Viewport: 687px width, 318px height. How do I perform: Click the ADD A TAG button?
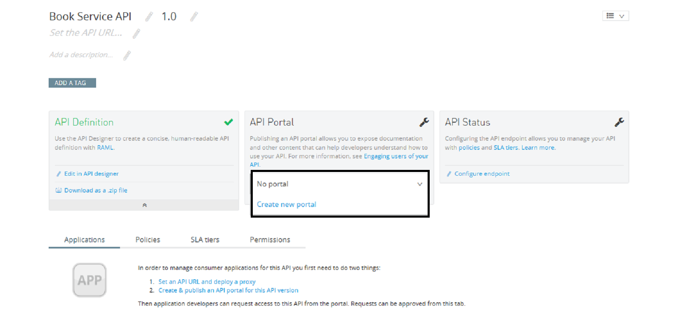pos(72,83)
